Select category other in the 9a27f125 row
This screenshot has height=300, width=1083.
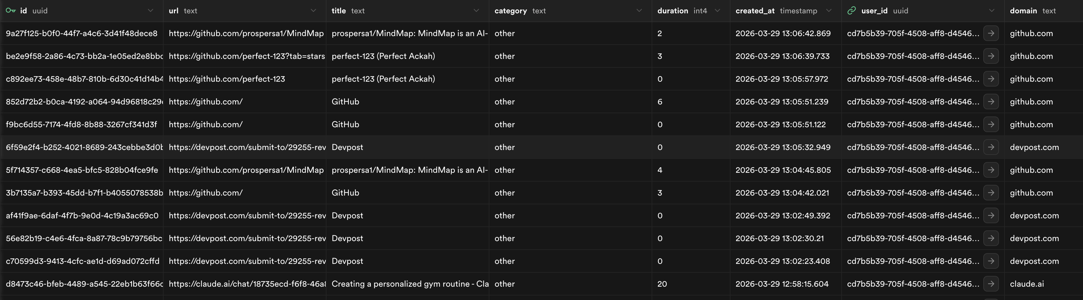point(570,33)
